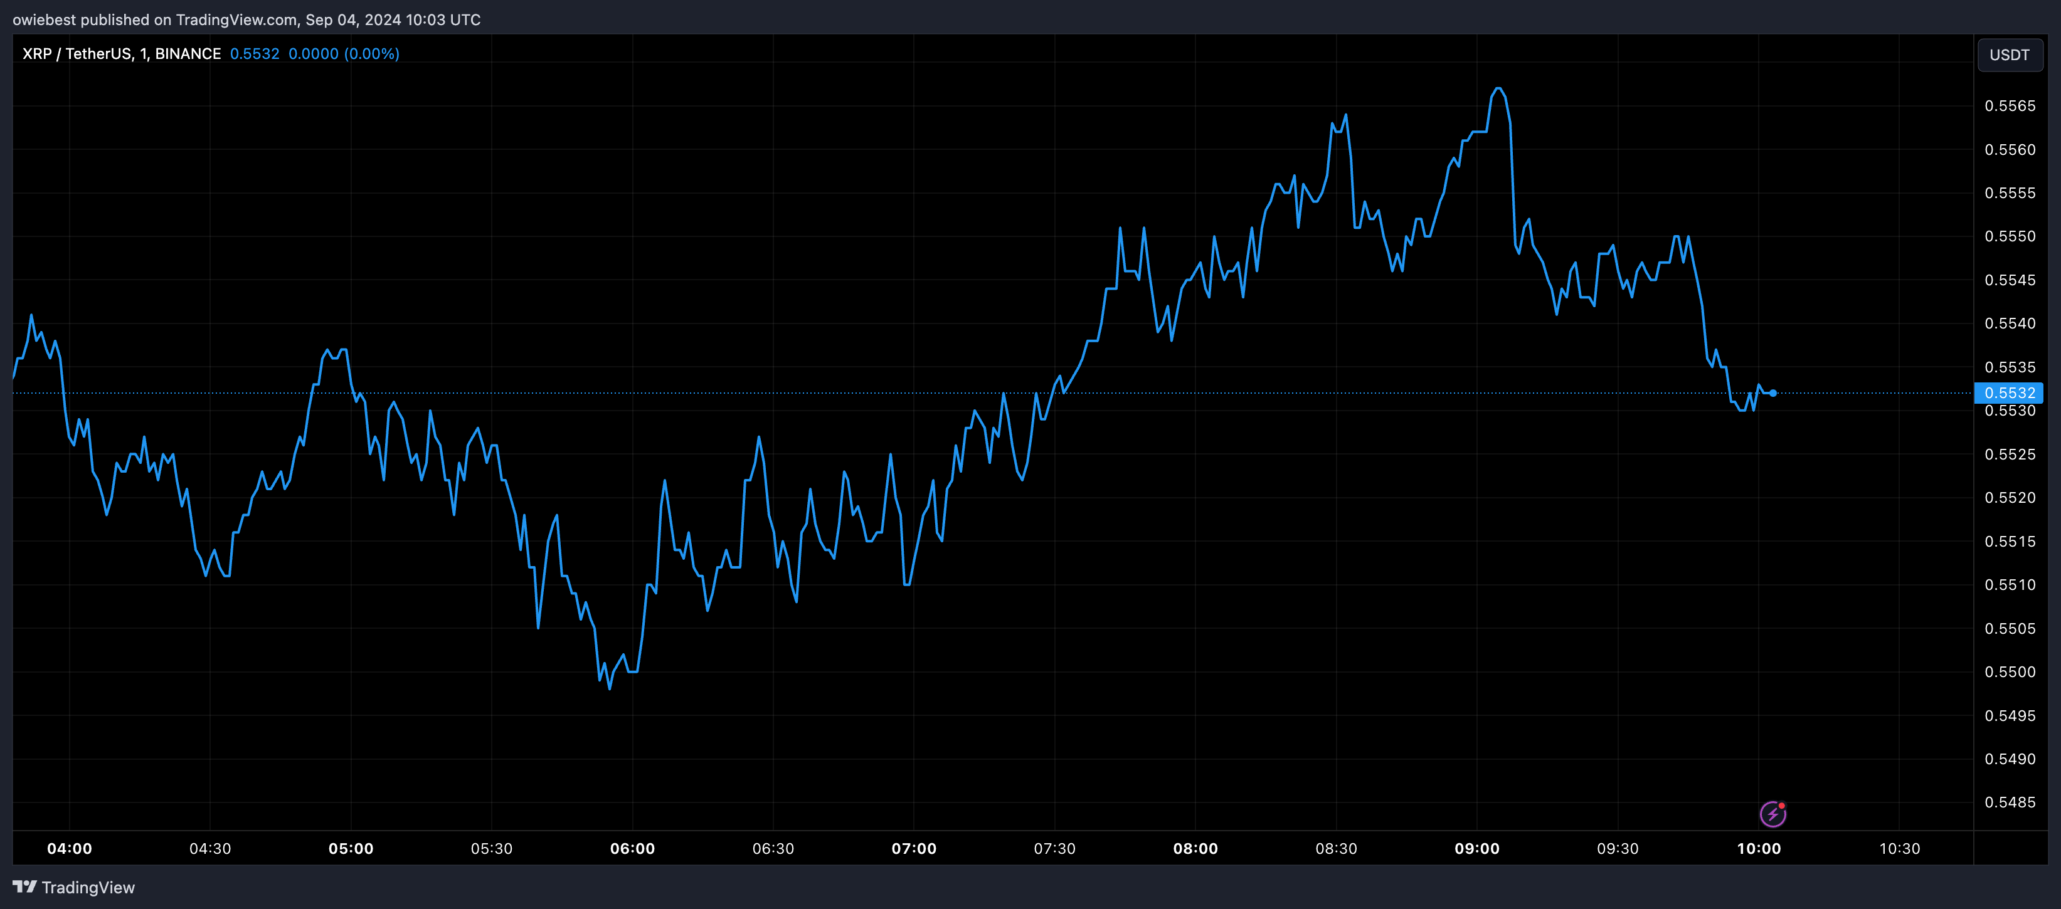This screenshot has width=2061, height=909.
Task: Click the current price dot on chart
Action: click(1773, 392)
